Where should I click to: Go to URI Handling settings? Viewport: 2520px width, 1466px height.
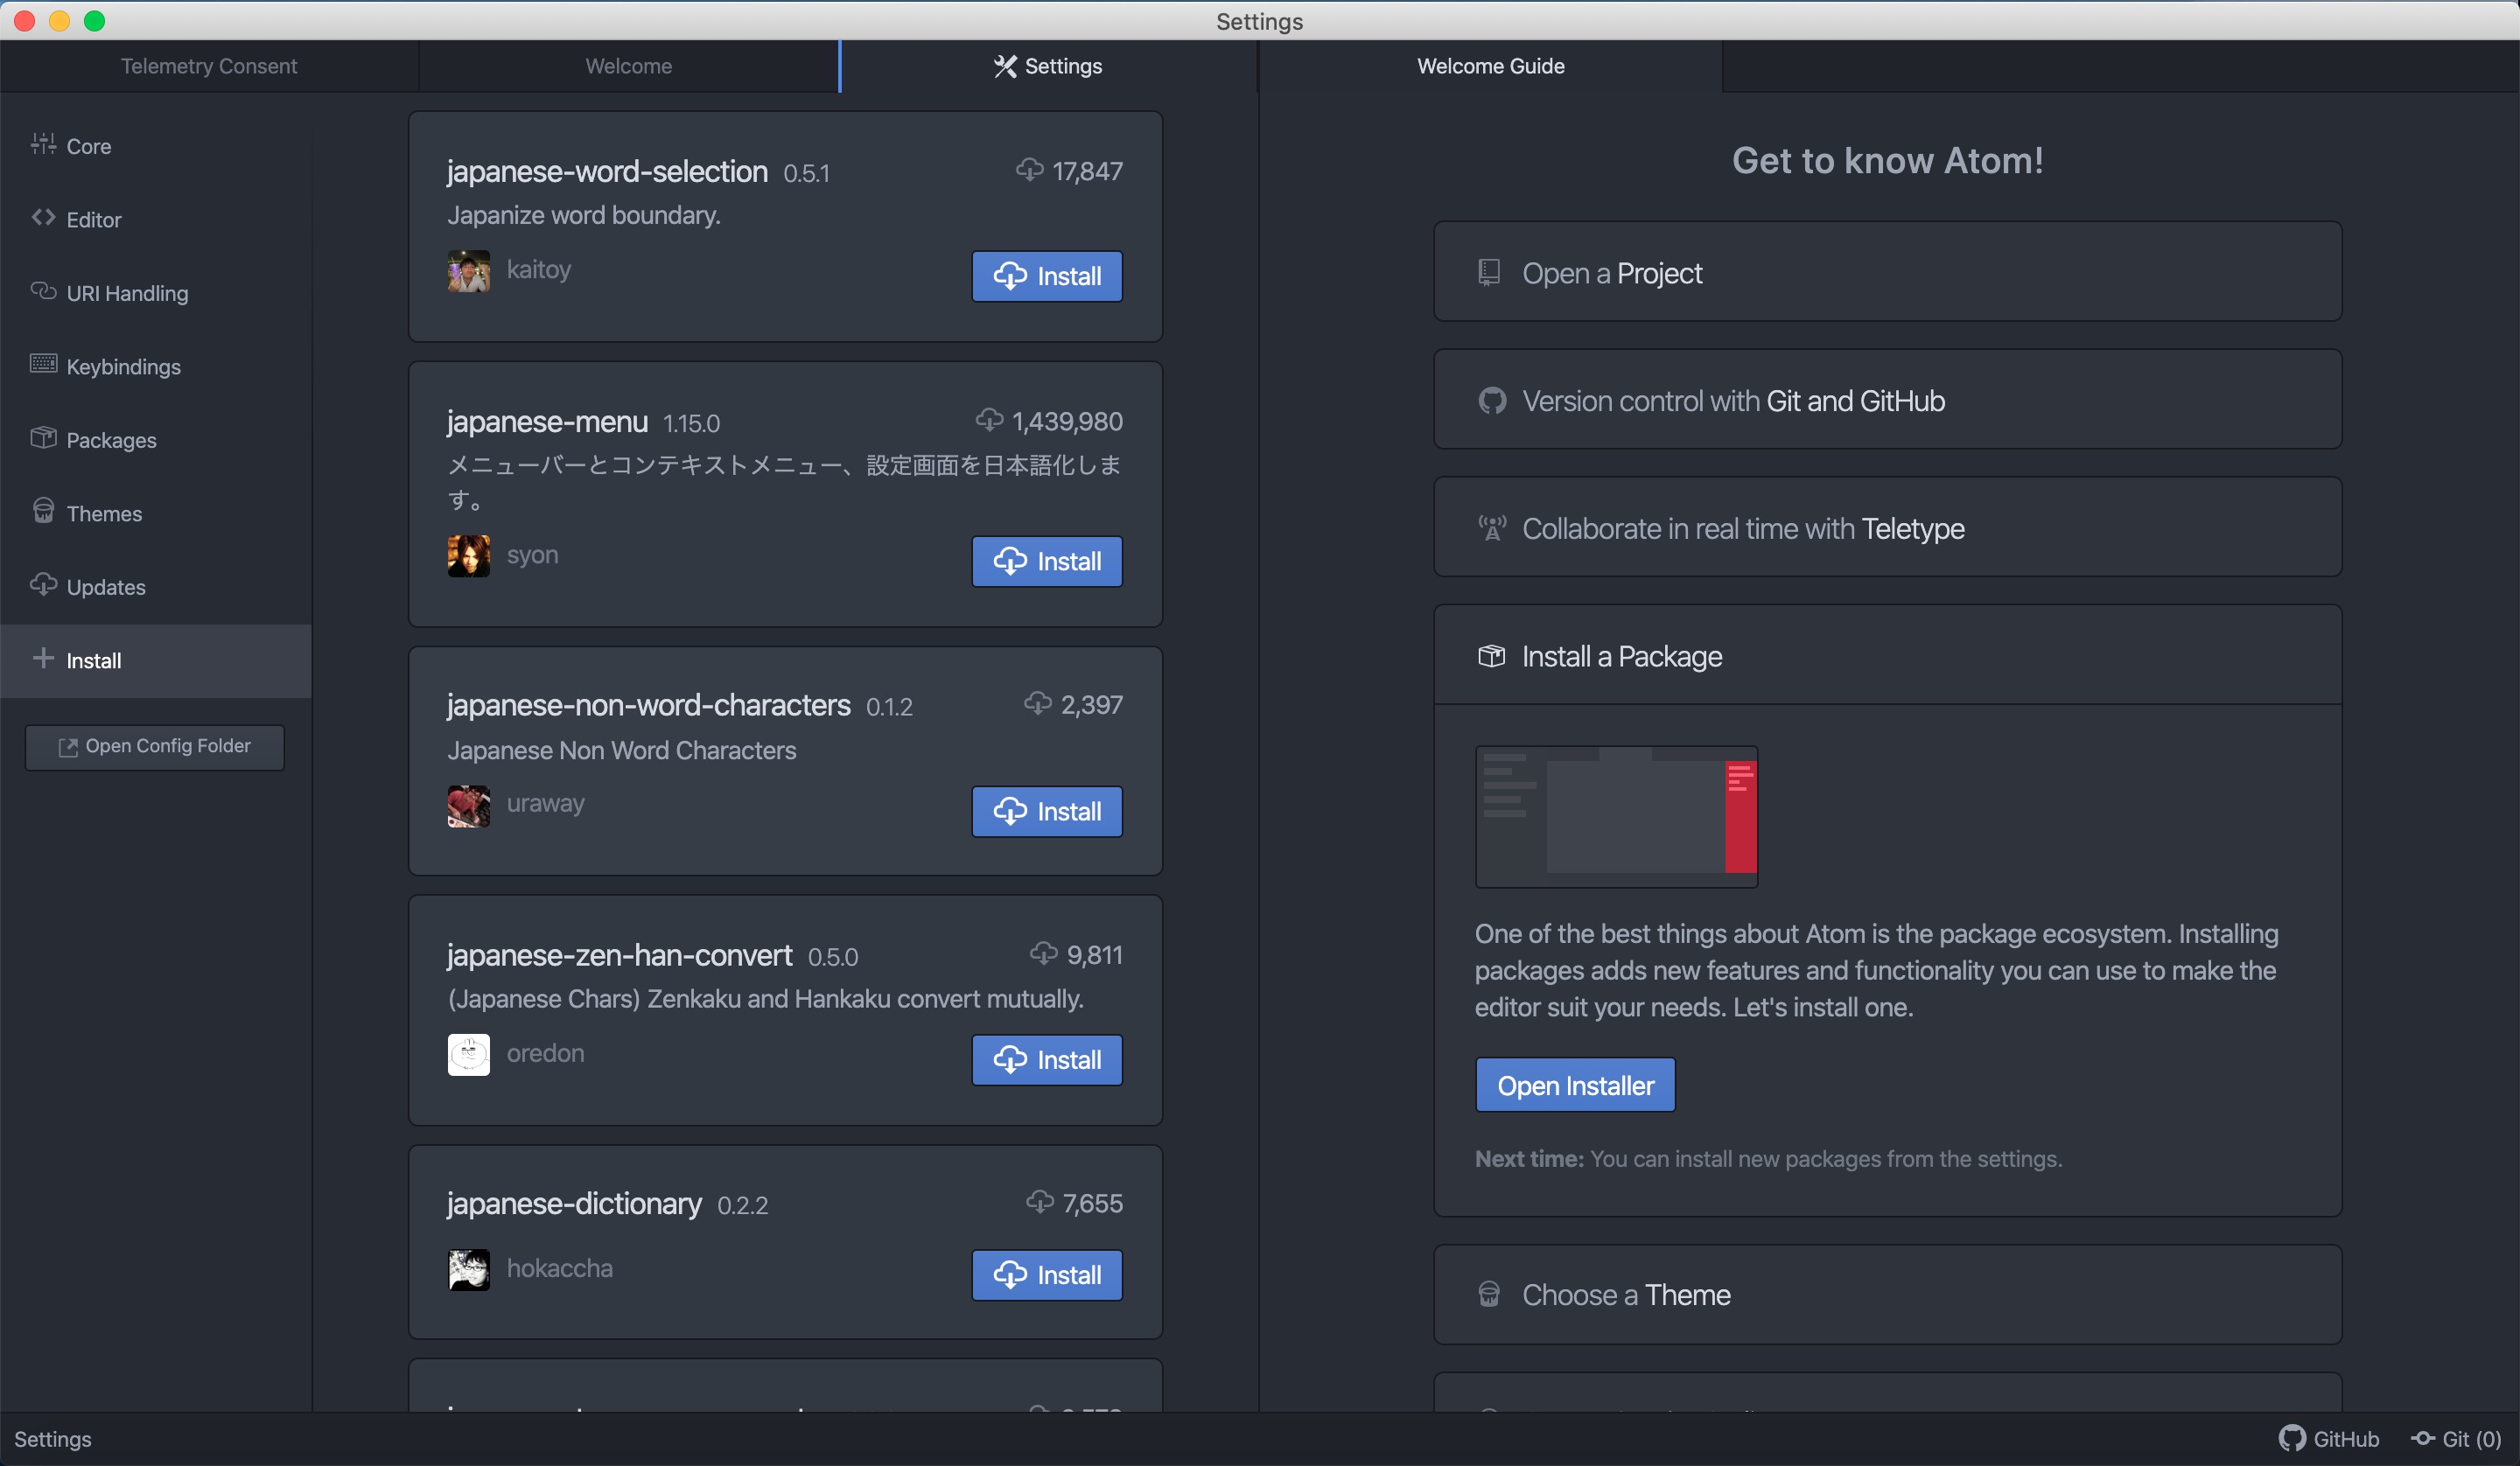tap(155, 293)
